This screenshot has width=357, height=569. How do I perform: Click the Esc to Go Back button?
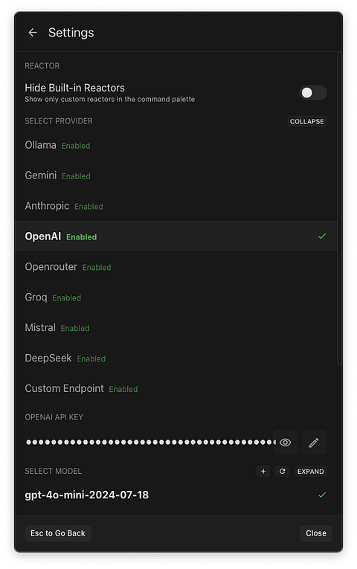tap(58, 533)
